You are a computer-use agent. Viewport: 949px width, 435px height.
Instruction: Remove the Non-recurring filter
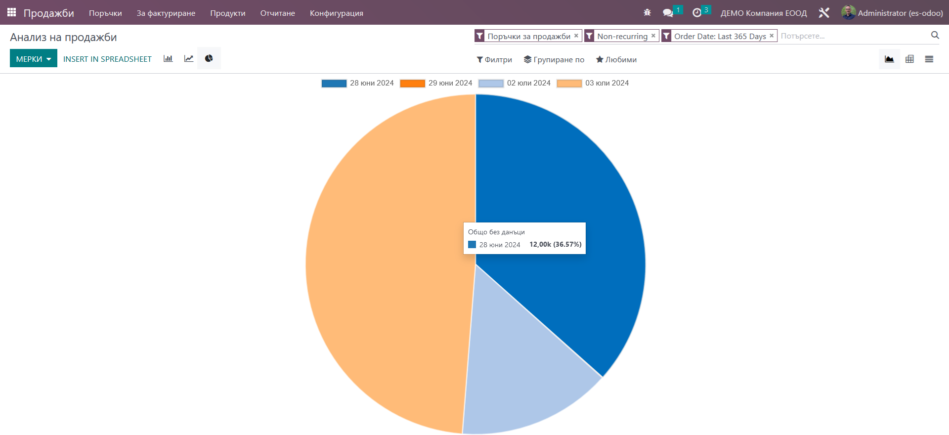[653, 36]
